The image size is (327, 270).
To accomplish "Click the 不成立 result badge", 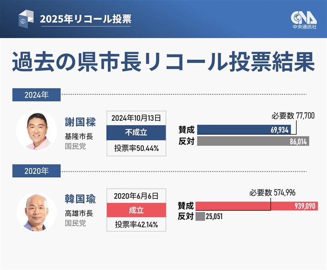I will point(136,133).
